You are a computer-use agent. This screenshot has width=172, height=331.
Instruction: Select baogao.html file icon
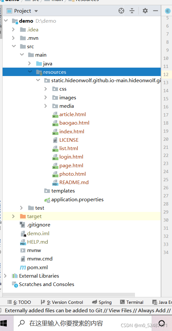pyautogui.click(x=55, y=123)
